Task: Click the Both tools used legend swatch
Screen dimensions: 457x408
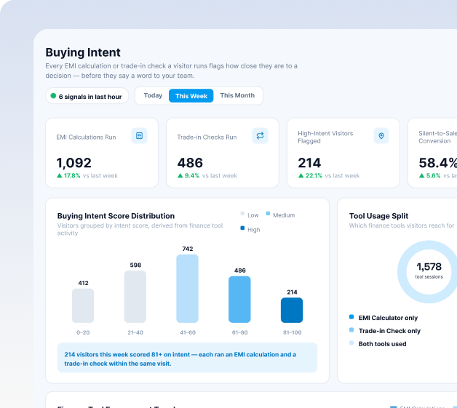Action: (351, 343)
